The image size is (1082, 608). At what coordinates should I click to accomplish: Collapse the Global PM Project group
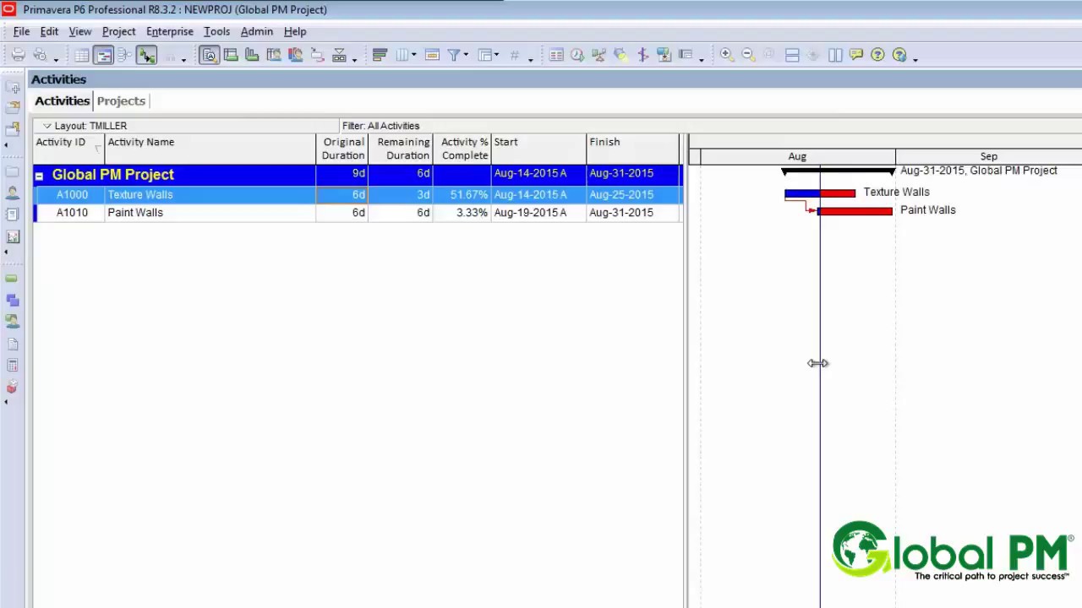click(39, 176)
